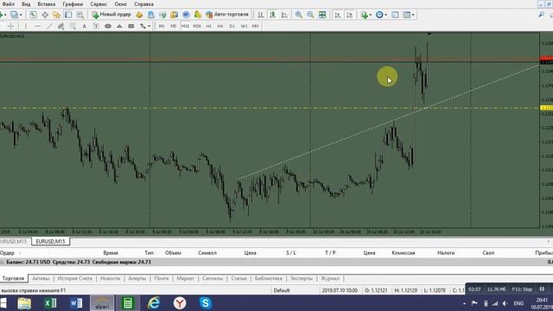Switch to the M1 timeframe
The image size is (553, 311).
[162, 26]
